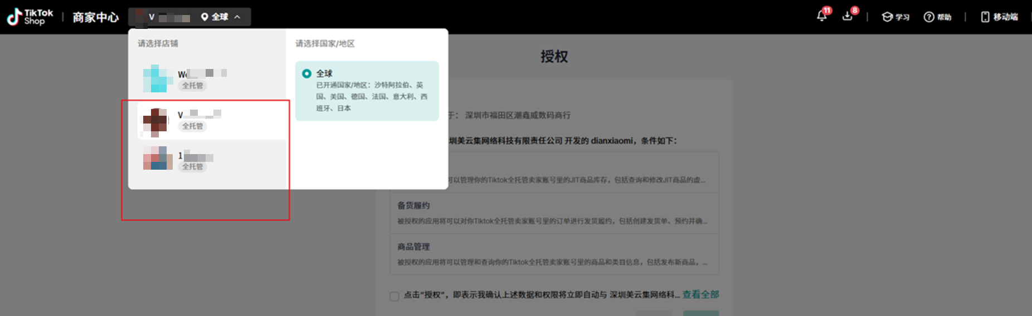The image size is (1032, 316).
Task: Open the 查看全部 link
Action: click(x=700, y=294)
